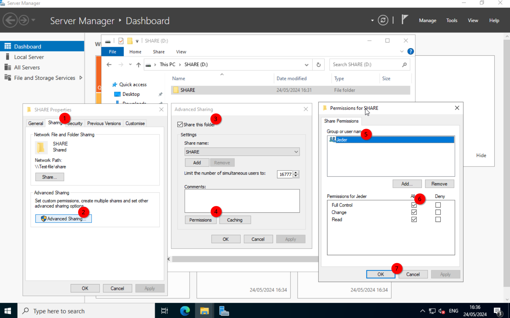
Task: Check Deny for Read permission
Action: pos(438,219)
